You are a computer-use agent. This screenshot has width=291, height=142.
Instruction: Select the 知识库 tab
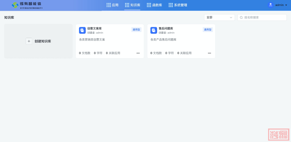pos(135,5)
